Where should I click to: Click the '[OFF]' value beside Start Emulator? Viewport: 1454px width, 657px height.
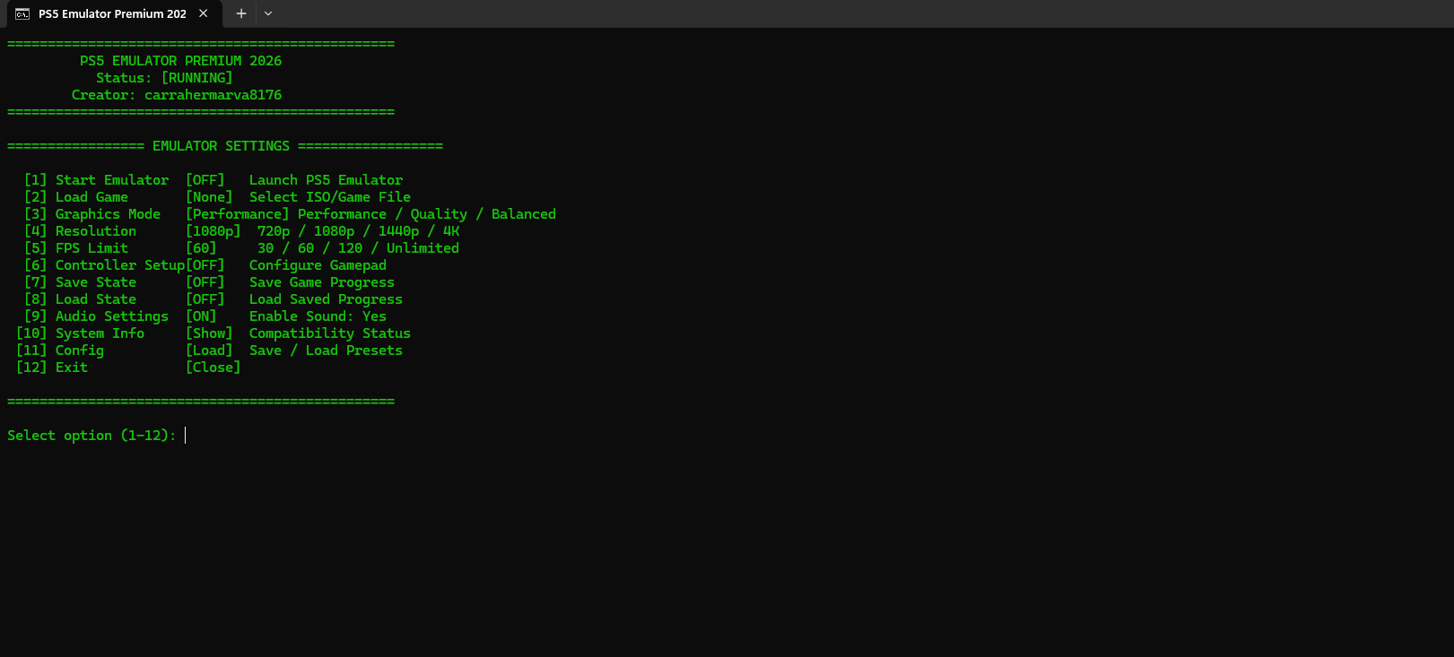(205, 180)
